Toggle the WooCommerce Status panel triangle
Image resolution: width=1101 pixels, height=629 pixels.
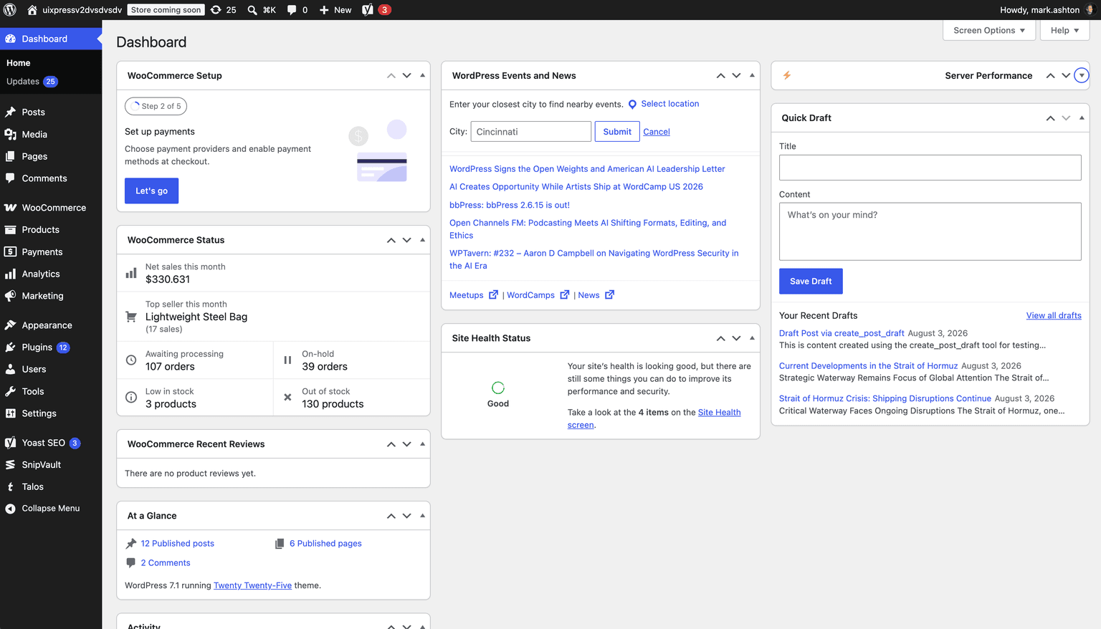point(422,240)
